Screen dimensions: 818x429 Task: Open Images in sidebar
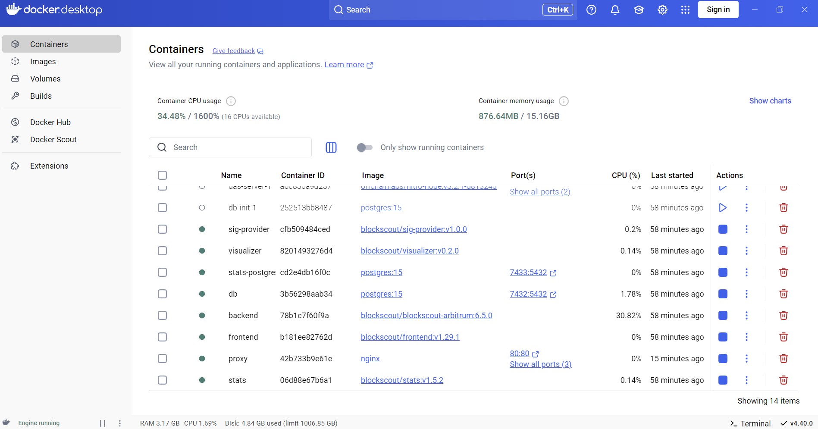point(61,62)
